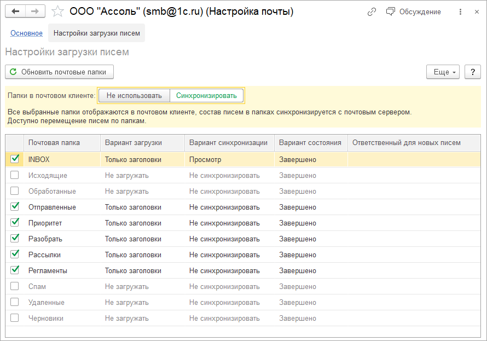Uncheck the INBOX folder checkbox

(15, 159)
